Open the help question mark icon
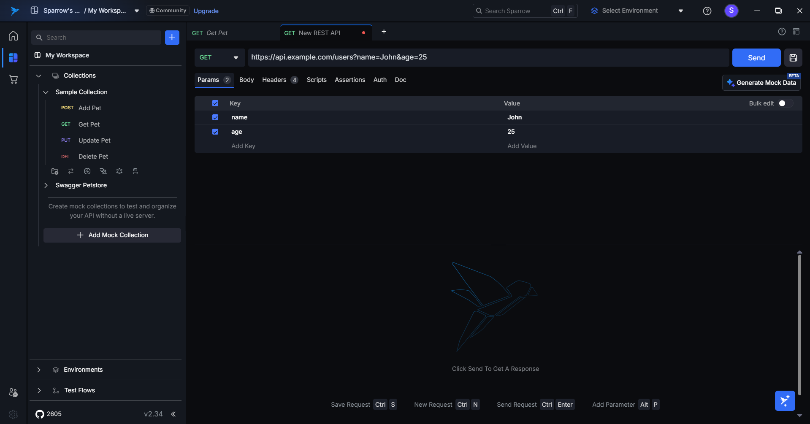Image resolution: width=810 pixels, height=424 pixels. click(x=707, y=11)
